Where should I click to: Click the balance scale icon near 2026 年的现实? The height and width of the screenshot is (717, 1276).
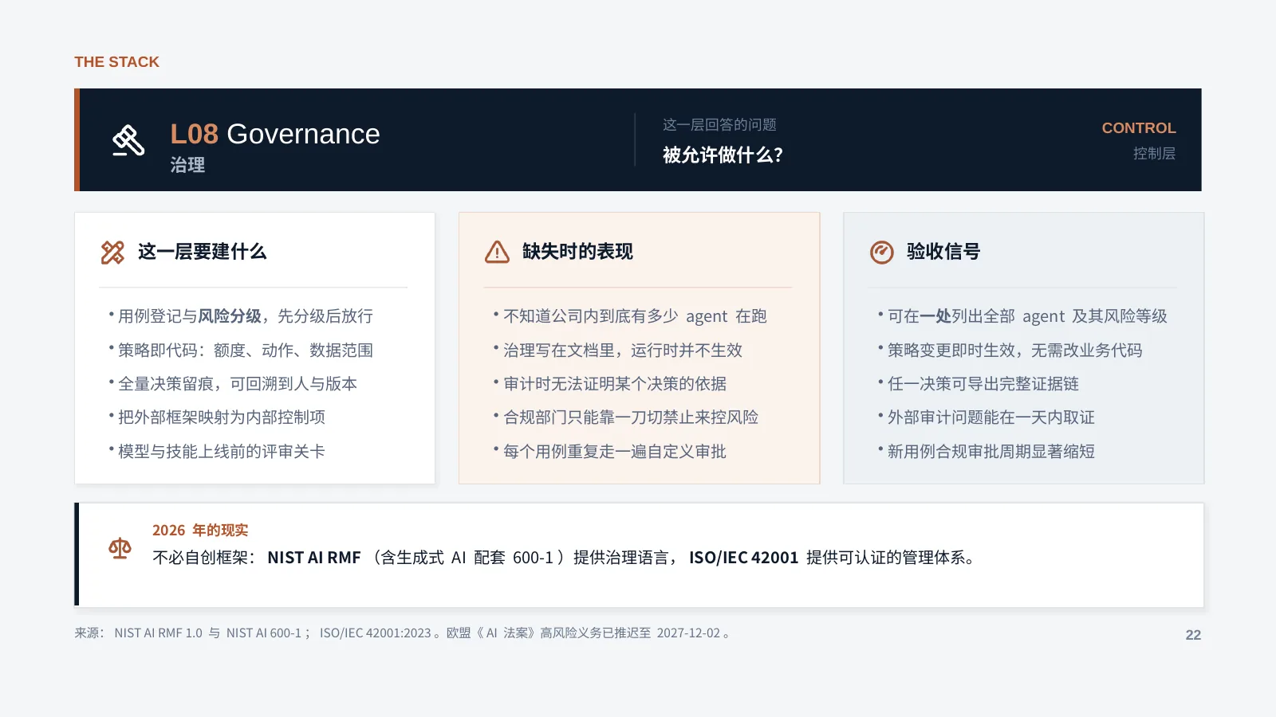pyautogui.click(x=120, y=548)
